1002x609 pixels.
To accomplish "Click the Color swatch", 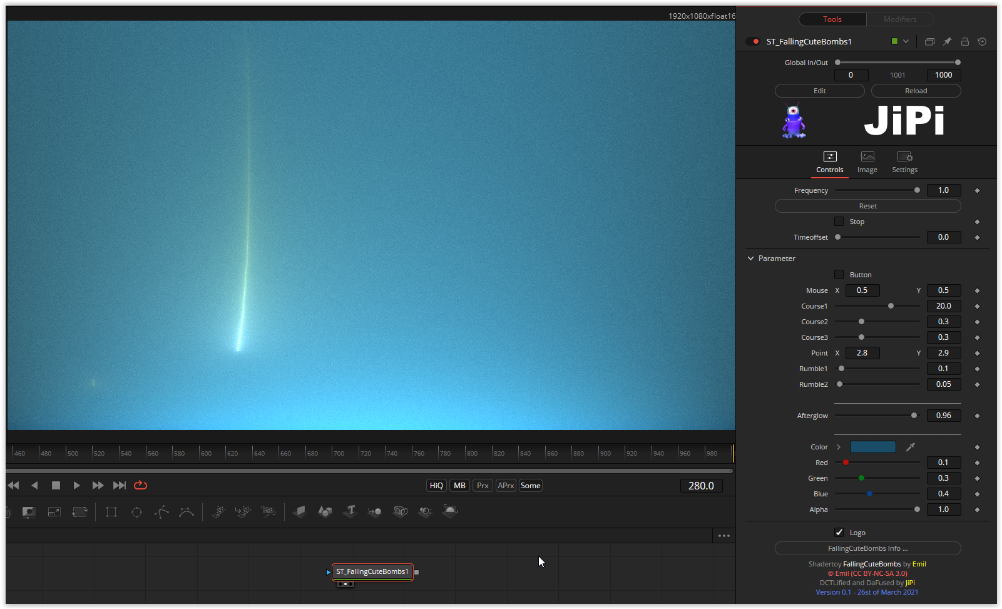I will [x=873, y=447].
